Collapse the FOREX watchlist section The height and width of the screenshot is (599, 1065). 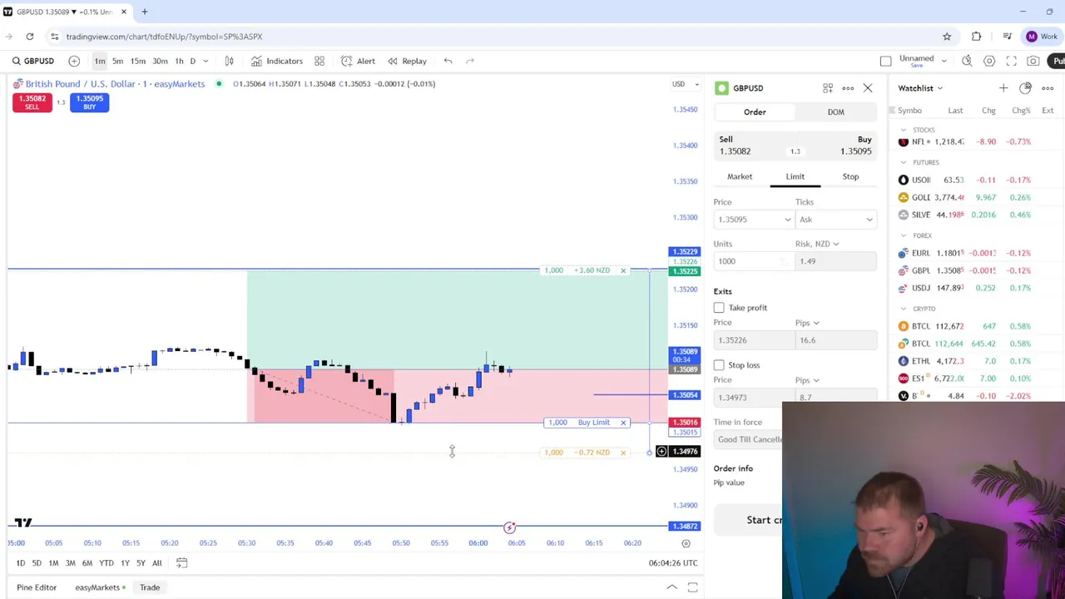(x=904, y=236)
